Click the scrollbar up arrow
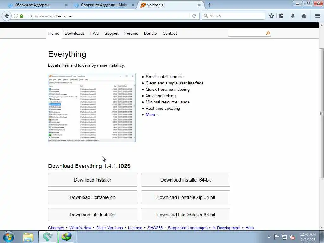The image size is (324, 243). pos(321,25)
